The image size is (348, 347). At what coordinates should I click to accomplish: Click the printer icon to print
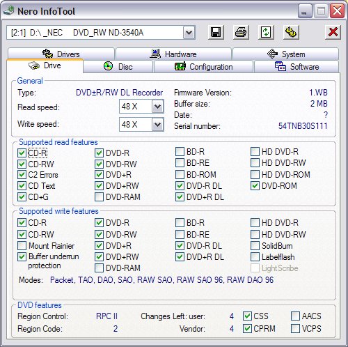tap(241, 32)
